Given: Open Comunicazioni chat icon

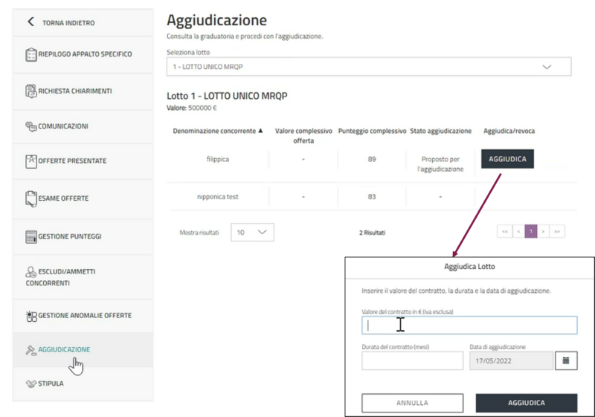Looking at the screenshot, I should click(x=31, y=127).
